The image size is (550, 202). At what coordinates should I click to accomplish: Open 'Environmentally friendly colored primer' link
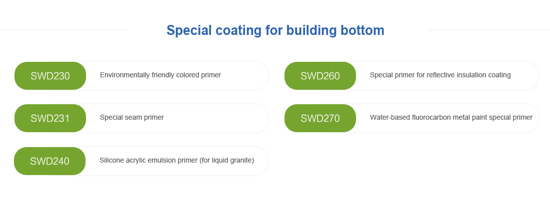[x=160, y=75]
